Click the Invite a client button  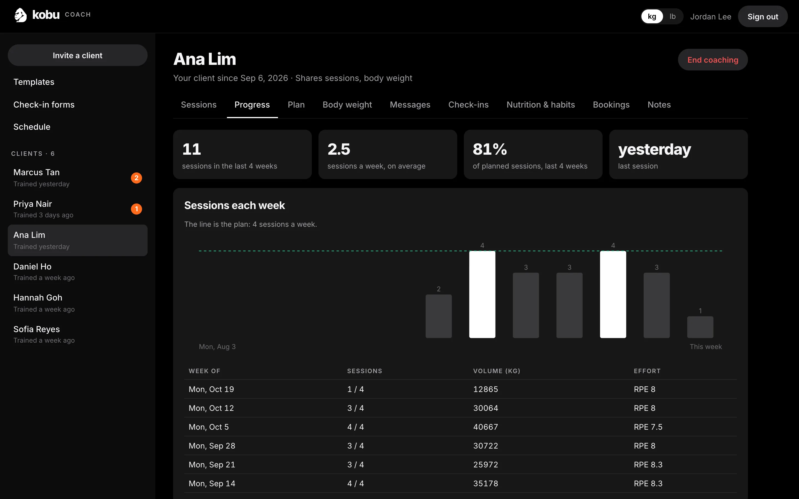pos(78,55)
